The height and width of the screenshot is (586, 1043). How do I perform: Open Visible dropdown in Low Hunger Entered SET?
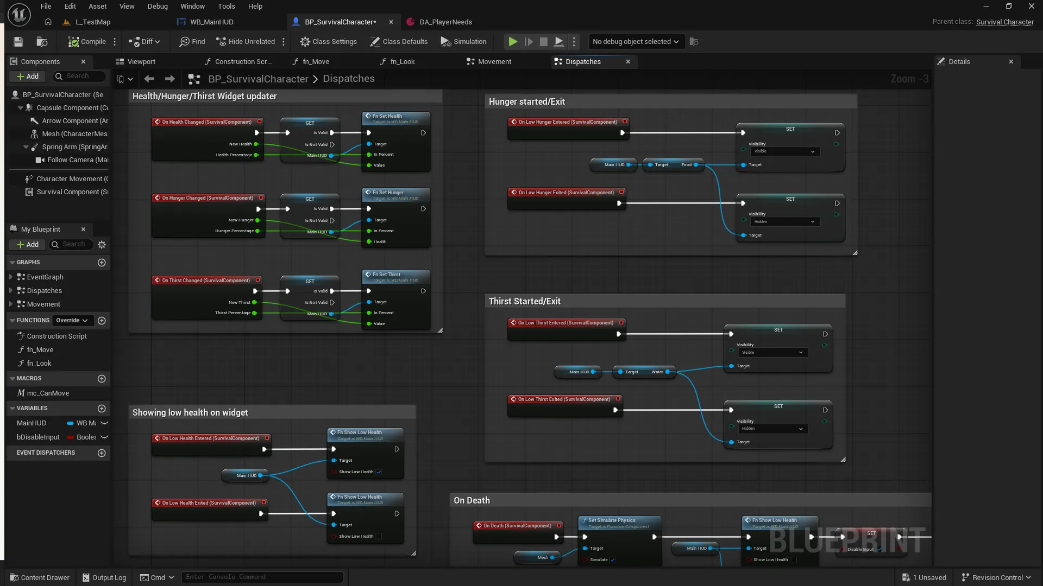[784, 151]
